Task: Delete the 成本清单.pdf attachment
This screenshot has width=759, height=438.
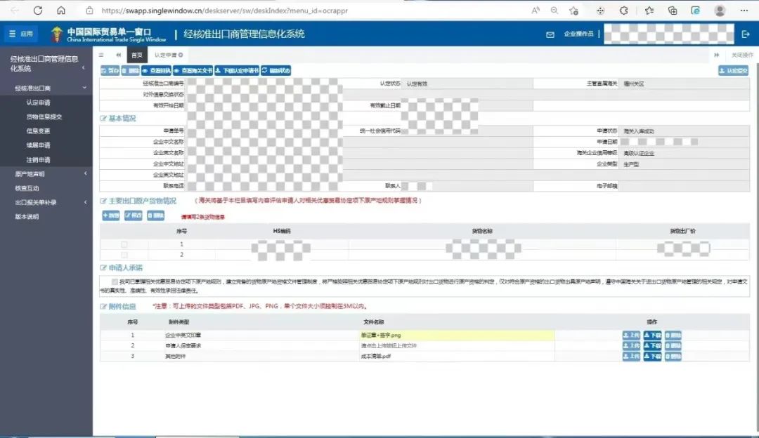Action: tap(673, 357)
